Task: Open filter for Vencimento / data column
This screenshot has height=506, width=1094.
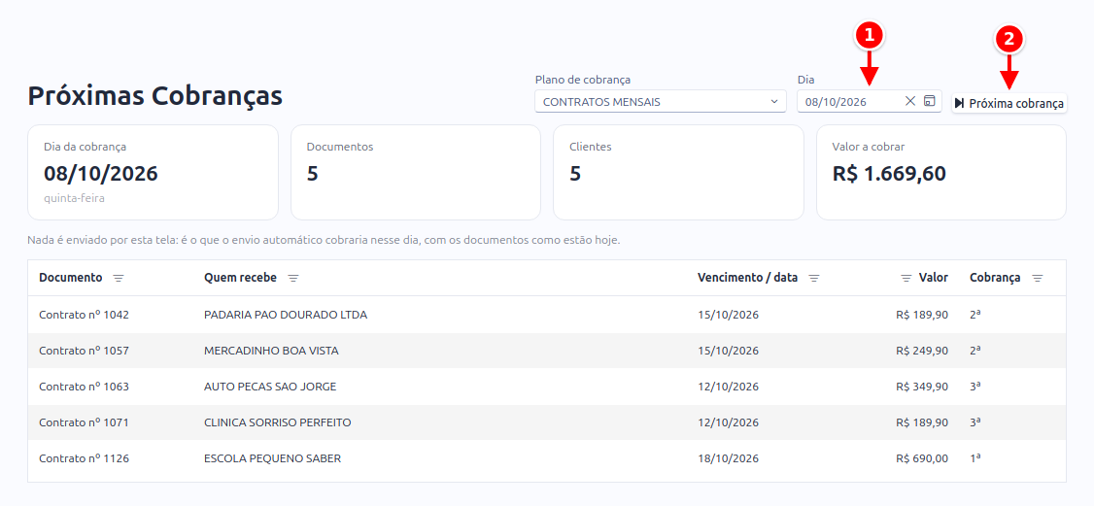Action: [814, 278]
